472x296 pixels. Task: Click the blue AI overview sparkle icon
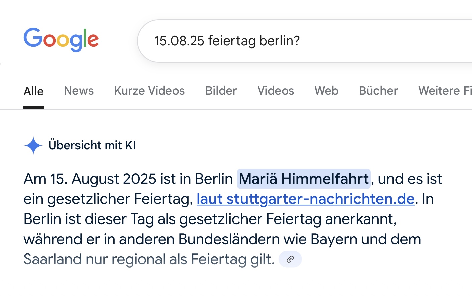pyautogui.click(x=33, y=146)
